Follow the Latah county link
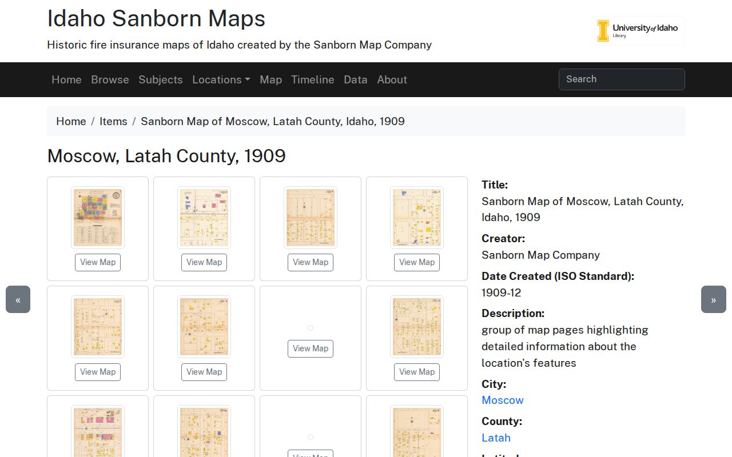This screenshot has height=457, width=732. point(496,438)
